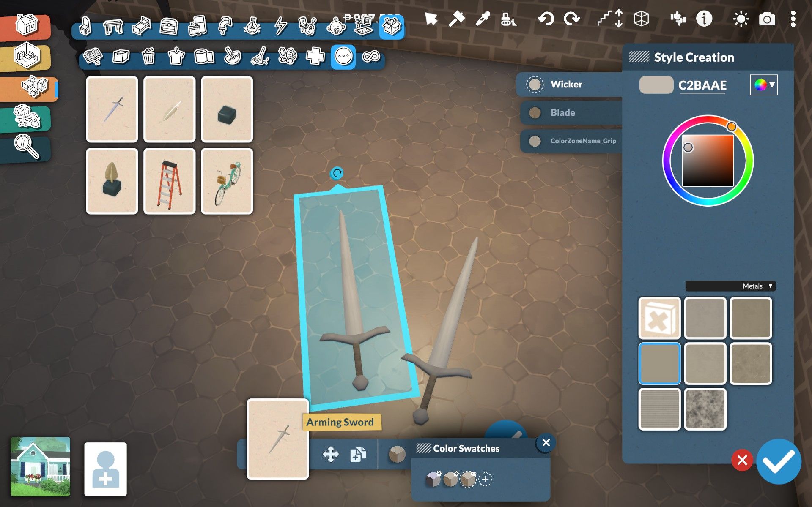Confirm style with blue checkmark
Viewport: 812px width, 507px height.
(x=778, y=461)
